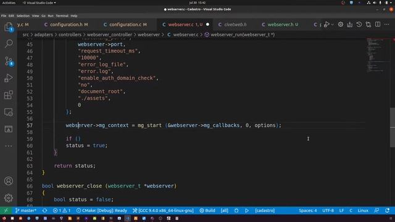This screenshot has width=395, height=222.
Task: Click the timeline history clock icon in editor toolbar
Action: pyautogui.click(x=359, y=25)
